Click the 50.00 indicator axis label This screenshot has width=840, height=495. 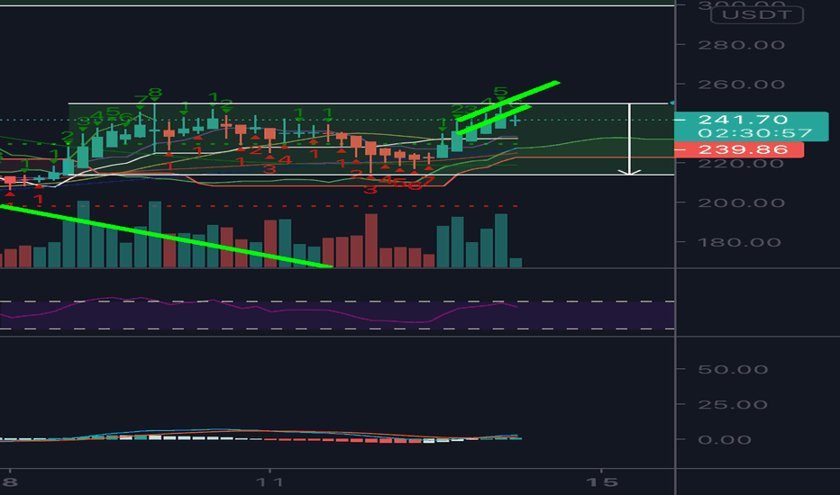pos(733,369)
